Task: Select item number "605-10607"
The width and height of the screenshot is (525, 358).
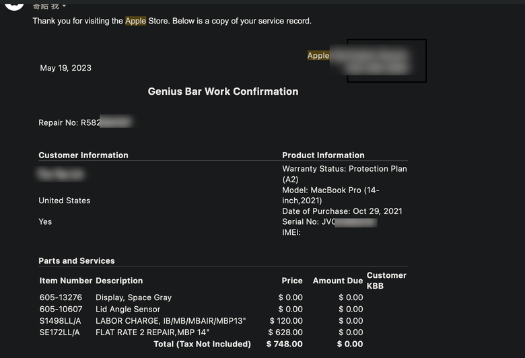Action: [x=61, y=309]
